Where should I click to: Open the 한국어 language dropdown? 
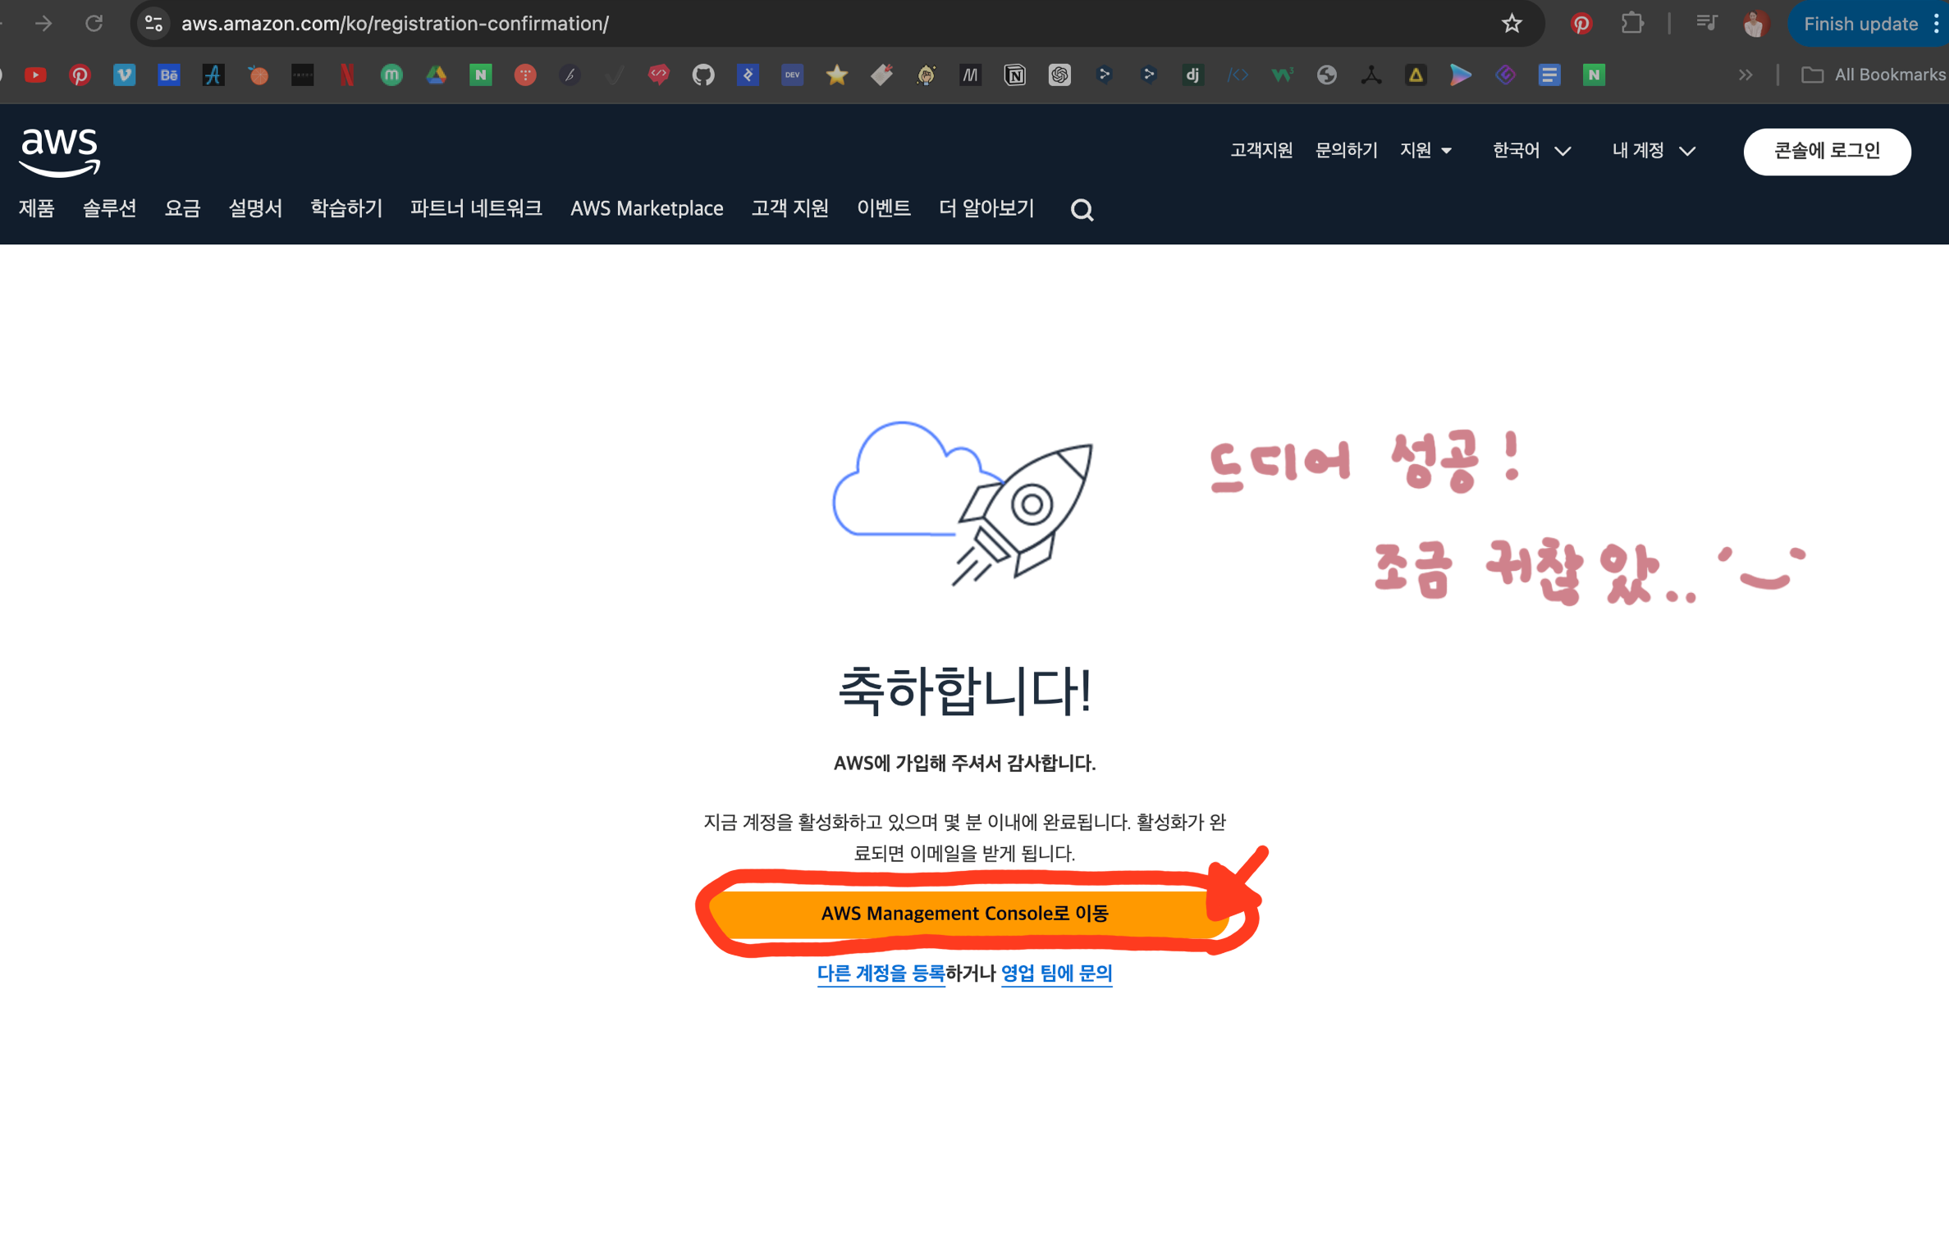(x=1531, y=151)
